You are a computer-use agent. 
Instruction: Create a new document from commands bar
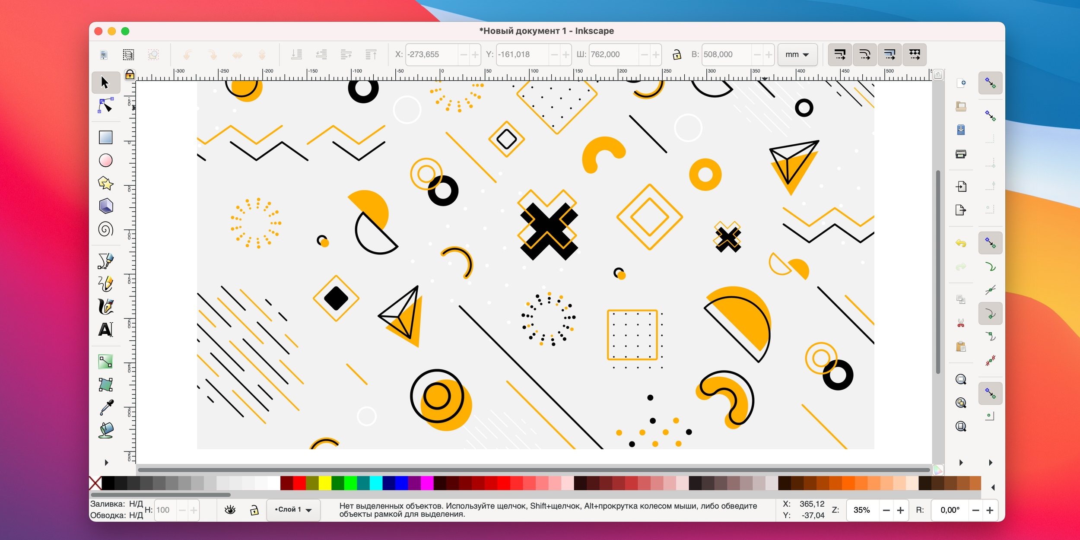[x=961, y=83]
